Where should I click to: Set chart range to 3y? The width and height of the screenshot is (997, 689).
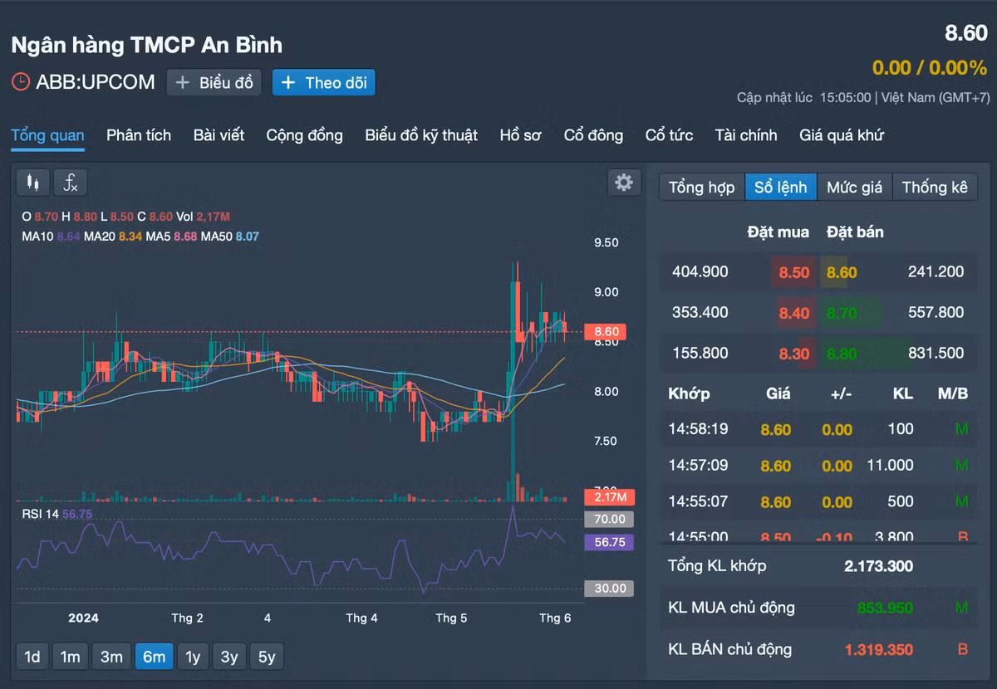coord(229,657)
